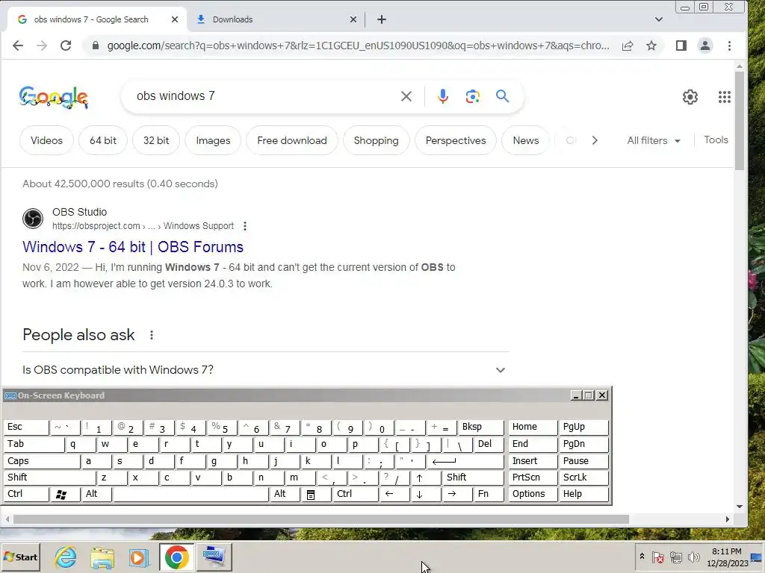Expand Is OBS compatible with Windows 7
This screenshot has height=573, width=765.
point(265,370)
